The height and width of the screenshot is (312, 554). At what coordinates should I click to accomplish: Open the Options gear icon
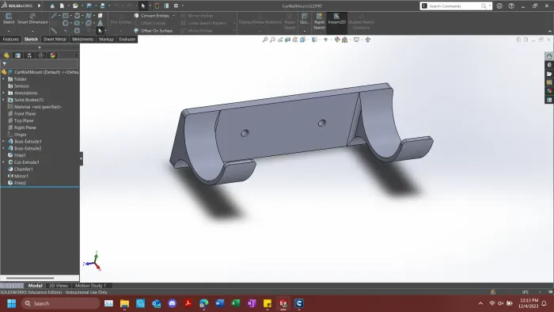coord(176,6)
